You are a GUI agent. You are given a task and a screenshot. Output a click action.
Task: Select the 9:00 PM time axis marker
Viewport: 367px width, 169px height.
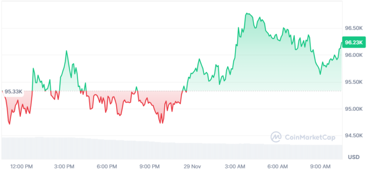(149, 166)
